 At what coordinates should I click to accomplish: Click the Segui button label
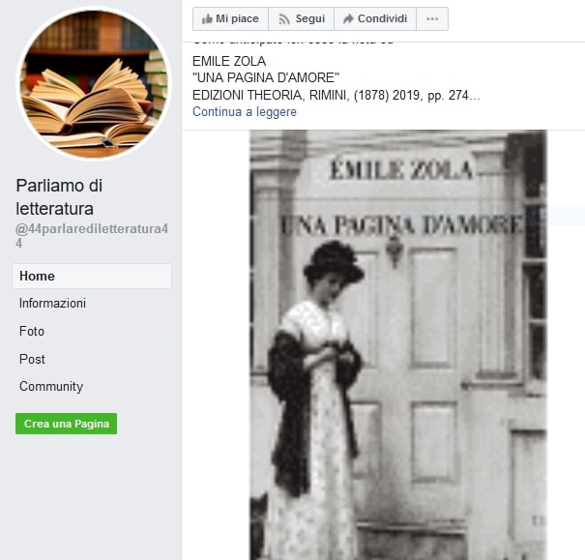310,18
